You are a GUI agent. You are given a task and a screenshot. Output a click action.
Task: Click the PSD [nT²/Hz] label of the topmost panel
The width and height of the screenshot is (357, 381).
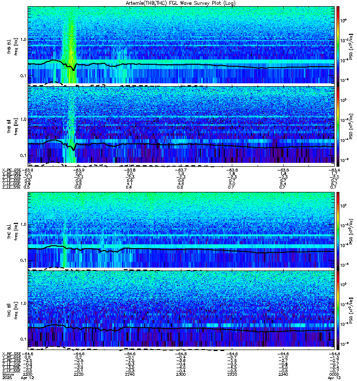[351, 47]
